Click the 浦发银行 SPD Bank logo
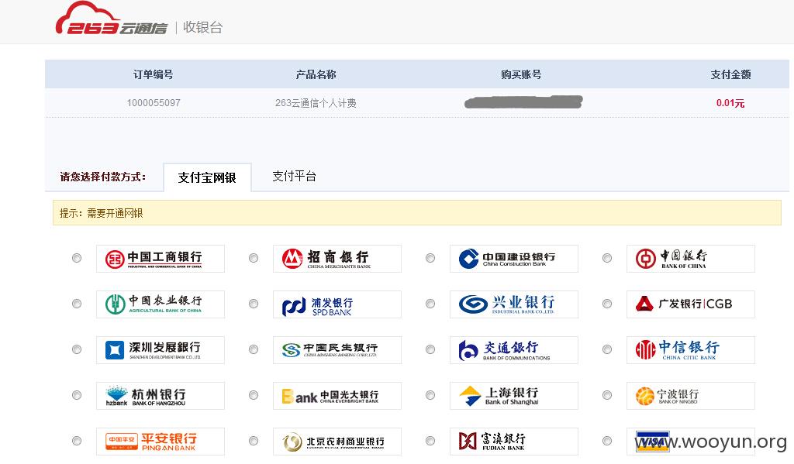794x464 pixels. pyautogui.click(x=337, y=304)
